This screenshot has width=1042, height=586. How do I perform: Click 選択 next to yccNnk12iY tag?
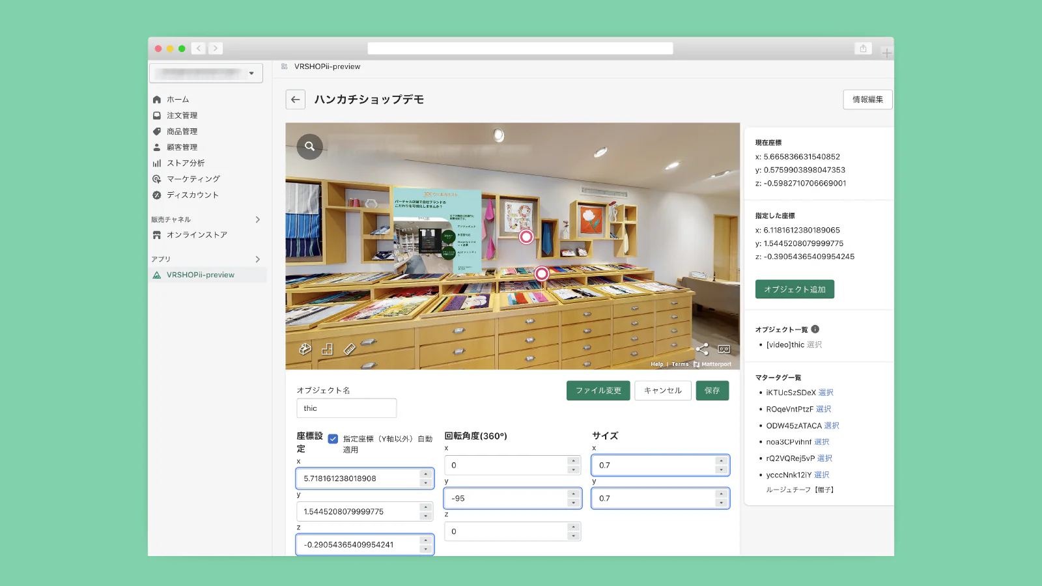pos(822,475)
